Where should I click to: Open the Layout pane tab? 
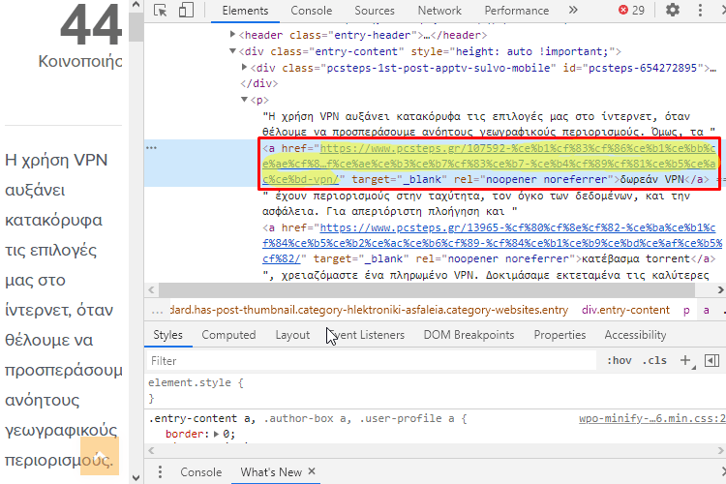[x=292, y=335]
